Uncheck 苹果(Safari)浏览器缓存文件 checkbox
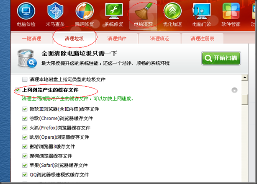Viewport: 257px width, 184px height. [25, 165]
